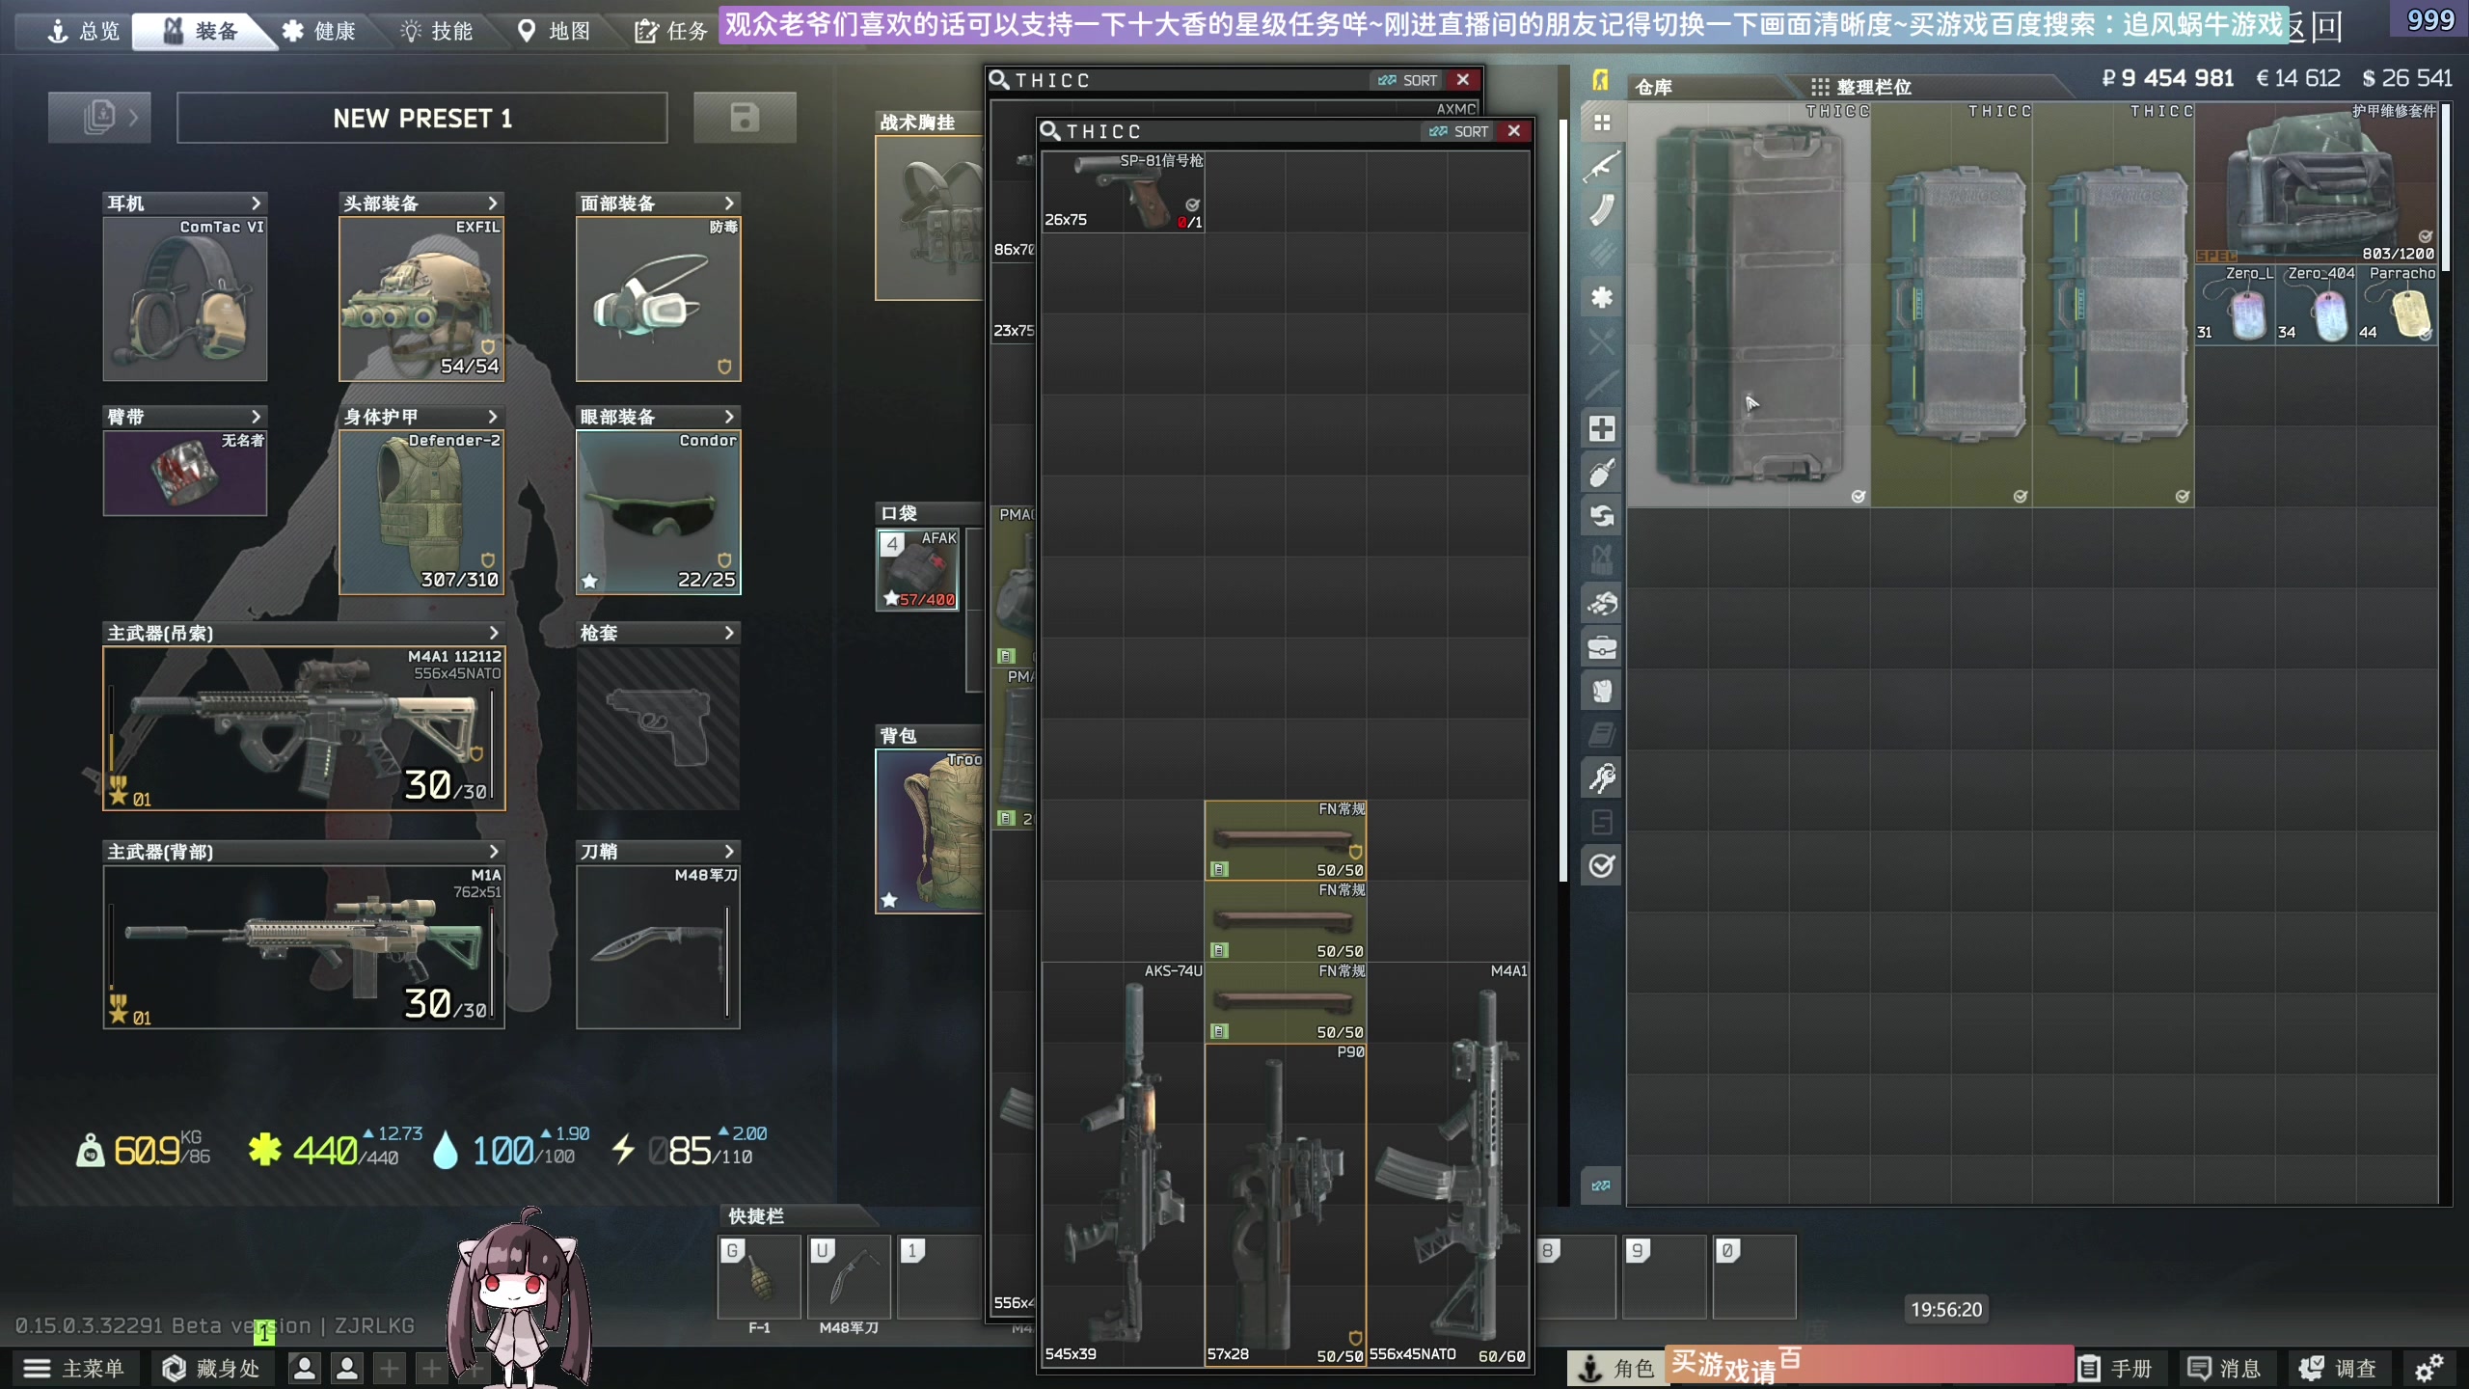Viewport: 2469px width, 1389px height.
Task: Expand the 身体护甲 body armor slot chevron
Action: [x=493, y=416]
